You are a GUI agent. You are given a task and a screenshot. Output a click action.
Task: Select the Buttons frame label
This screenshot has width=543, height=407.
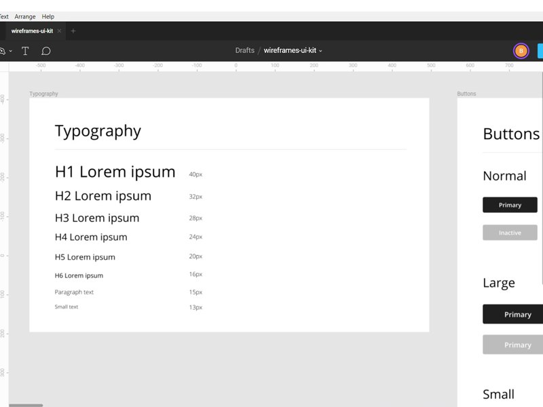click(x=466, y=94)
